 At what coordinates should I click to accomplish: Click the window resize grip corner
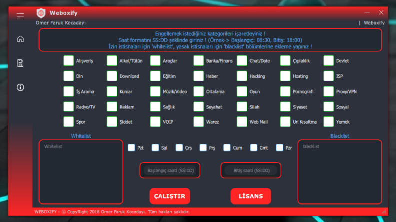point(384,212)
